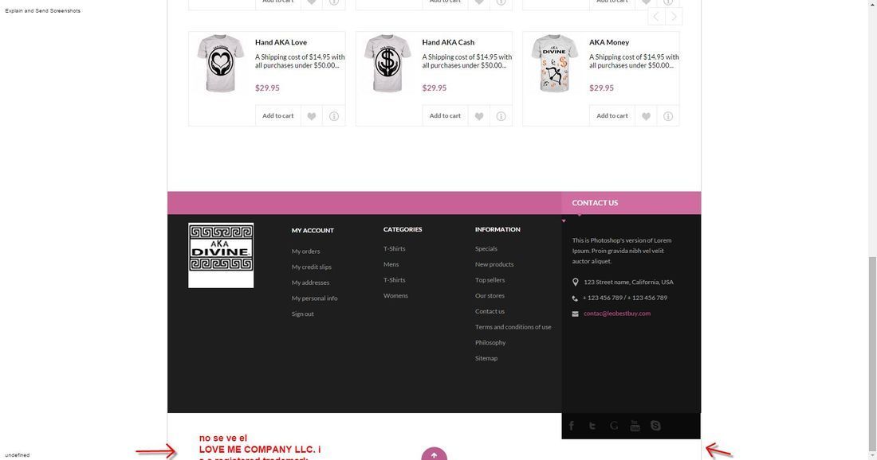This screenshot has width=877, height=460.
Task: Click the contac@leobestbuy.com email link
Action: coord(617,314)
